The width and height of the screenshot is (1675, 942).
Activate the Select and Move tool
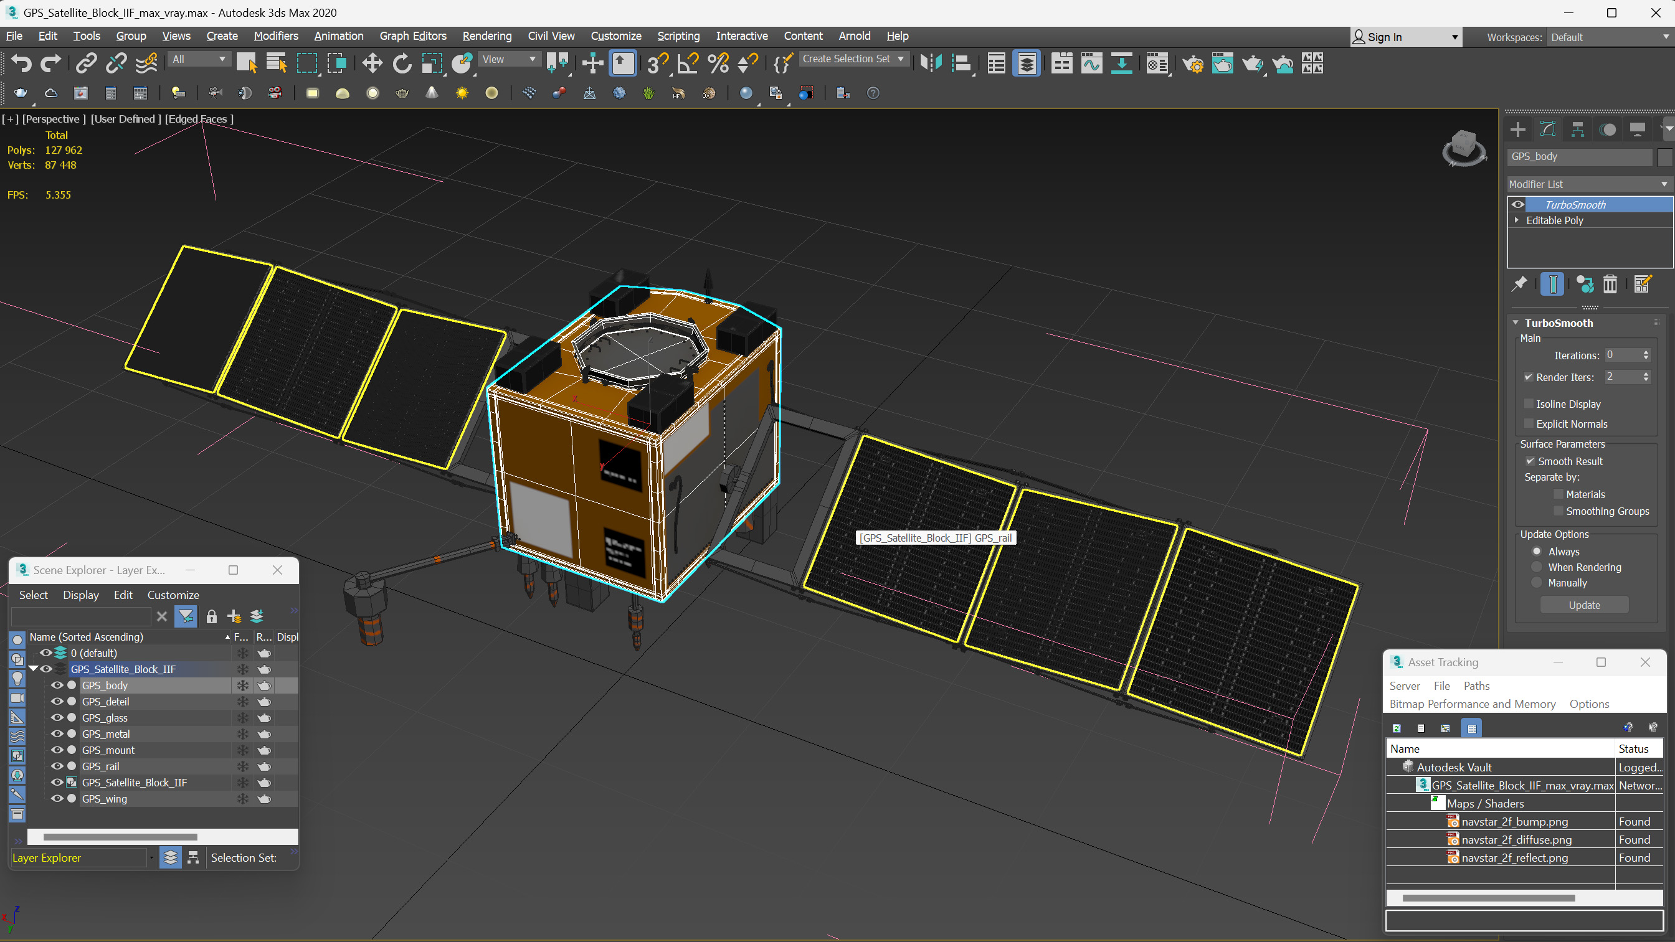(x=372, y=63)
